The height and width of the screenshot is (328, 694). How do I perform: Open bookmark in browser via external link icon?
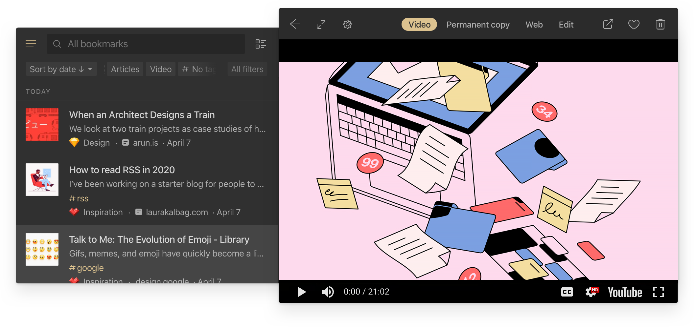coord(608,24)
